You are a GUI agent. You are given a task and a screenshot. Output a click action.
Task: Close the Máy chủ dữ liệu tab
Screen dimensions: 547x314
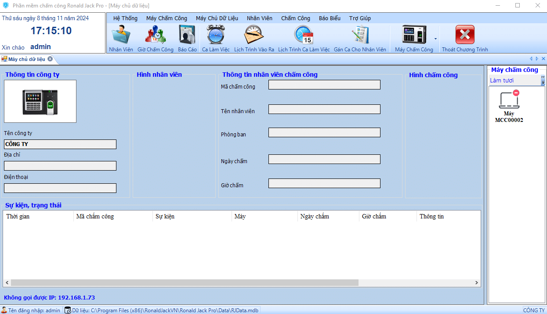tap(50, 59)
